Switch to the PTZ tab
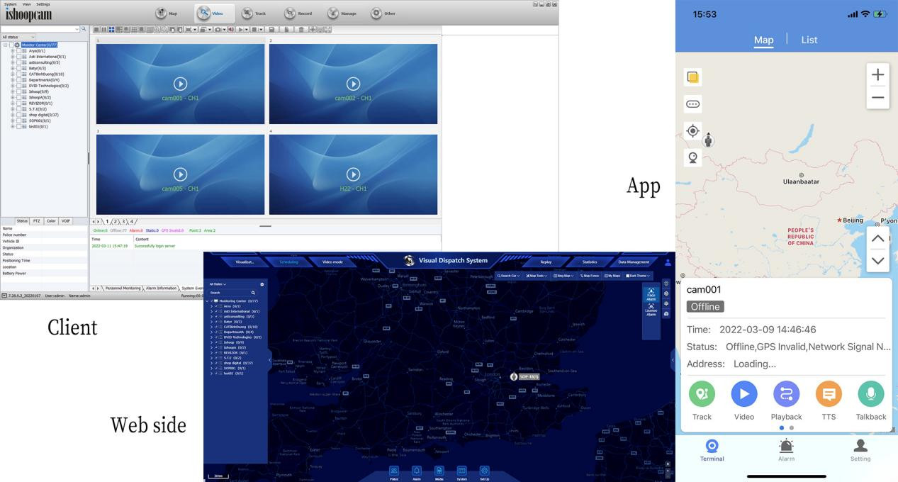This screenshot has width=898, height=482. 37,221
